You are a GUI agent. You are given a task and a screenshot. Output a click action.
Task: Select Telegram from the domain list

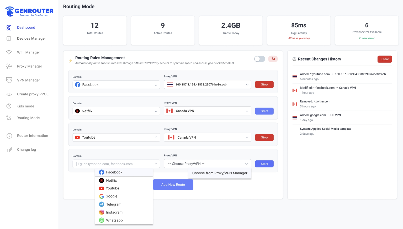(x=124, y=204)
